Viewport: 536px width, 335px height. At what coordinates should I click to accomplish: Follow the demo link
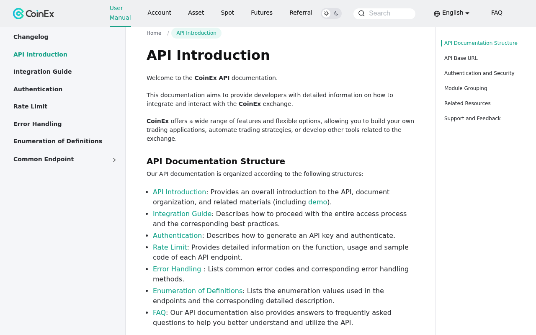pos(317,202)
